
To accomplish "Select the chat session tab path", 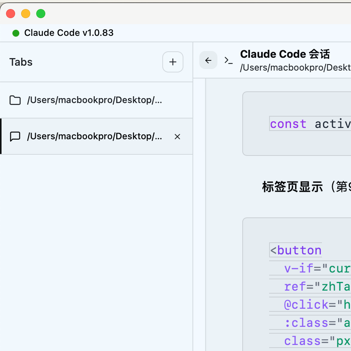I will (94, 136).
